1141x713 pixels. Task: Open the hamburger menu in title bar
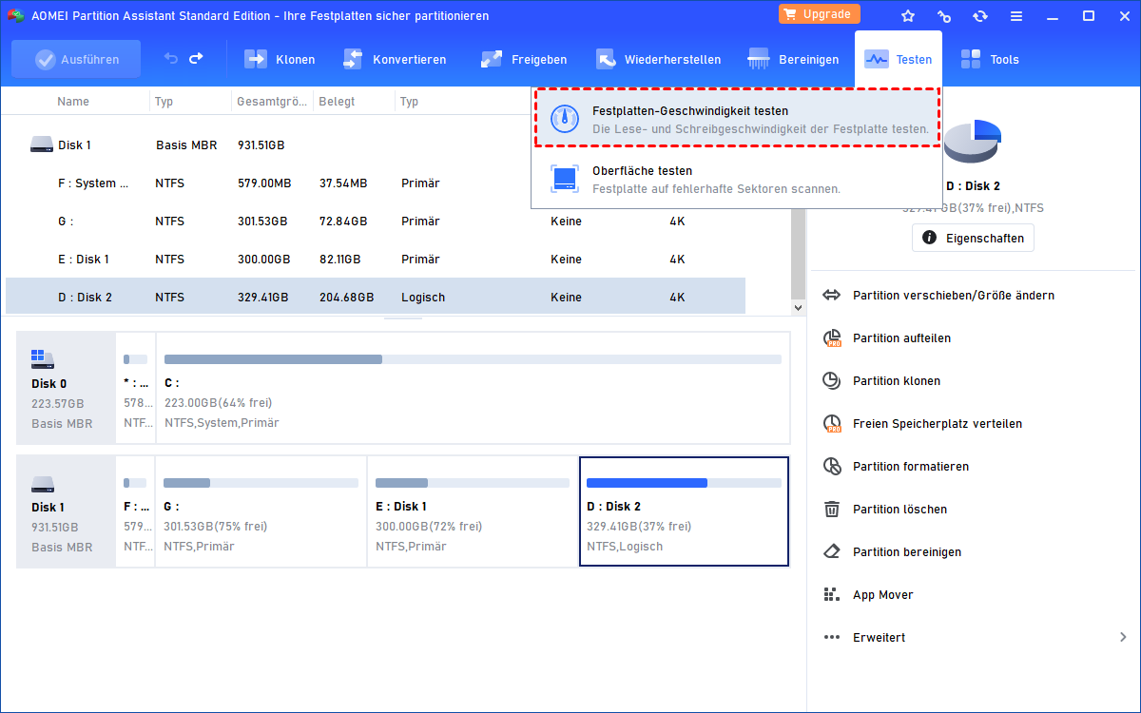click(x=1016, y=16)
